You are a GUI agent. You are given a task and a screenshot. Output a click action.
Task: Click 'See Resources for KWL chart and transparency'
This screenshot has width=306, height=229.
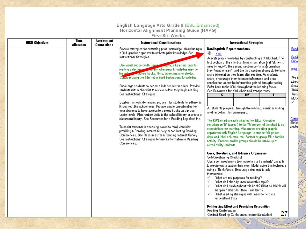239,91
